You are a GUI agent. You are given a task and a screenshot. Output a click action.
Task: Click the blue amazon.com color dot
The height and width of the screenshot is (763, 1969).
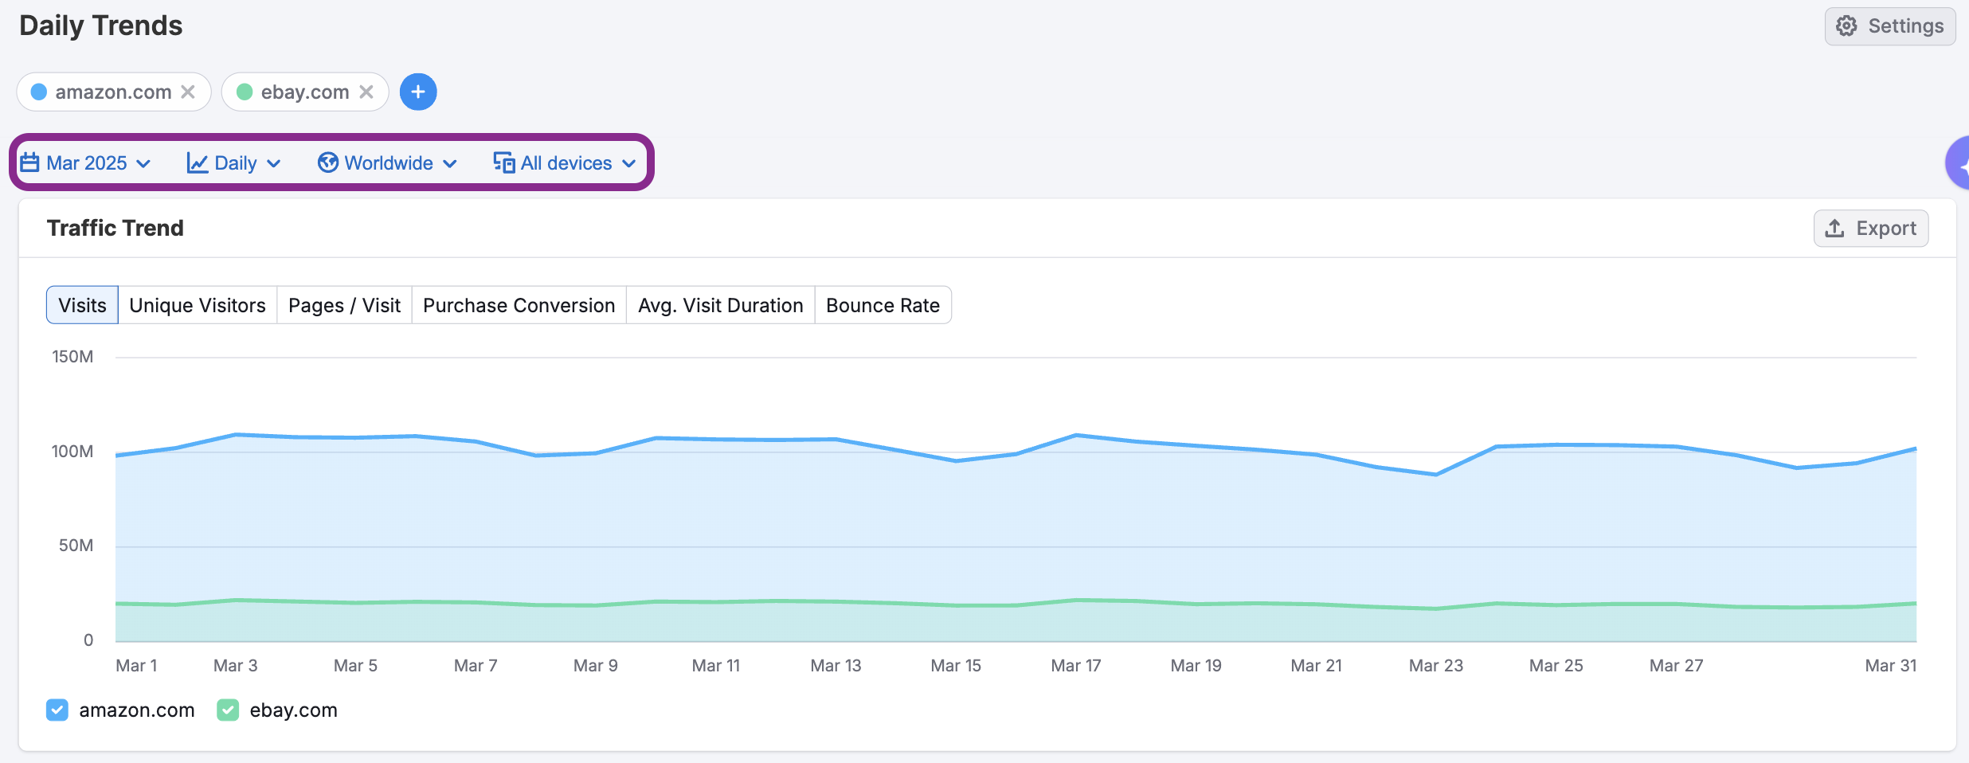point(39,92)
